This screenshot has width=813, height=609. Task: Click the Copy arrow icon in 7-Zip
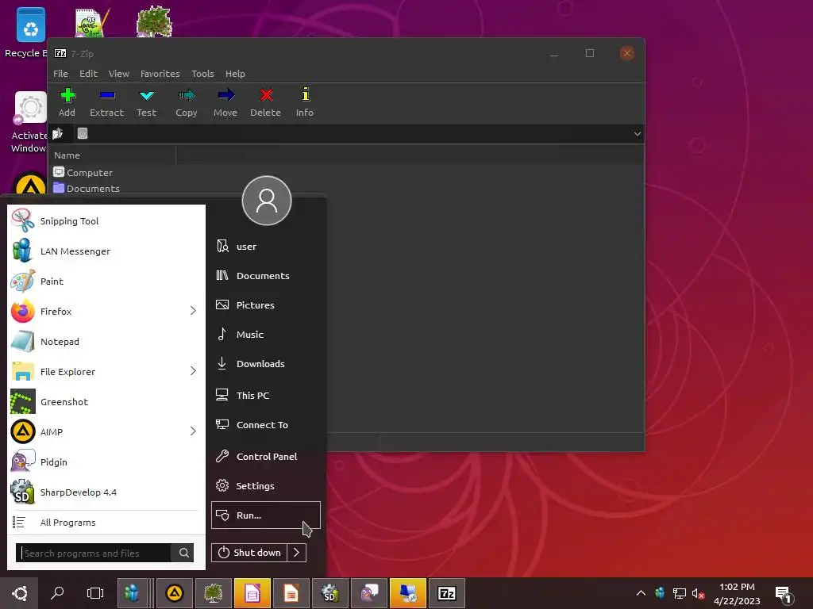pos(187,95)
